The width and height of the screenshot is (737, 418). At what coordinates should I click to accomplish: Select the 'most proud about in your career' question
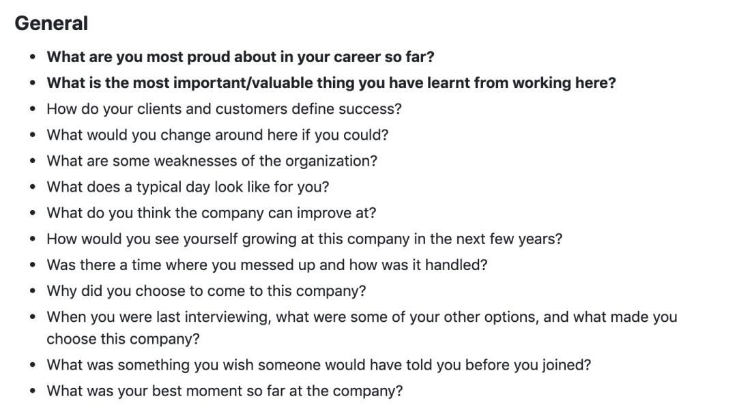pyautogui.click(x=240, y=57)
